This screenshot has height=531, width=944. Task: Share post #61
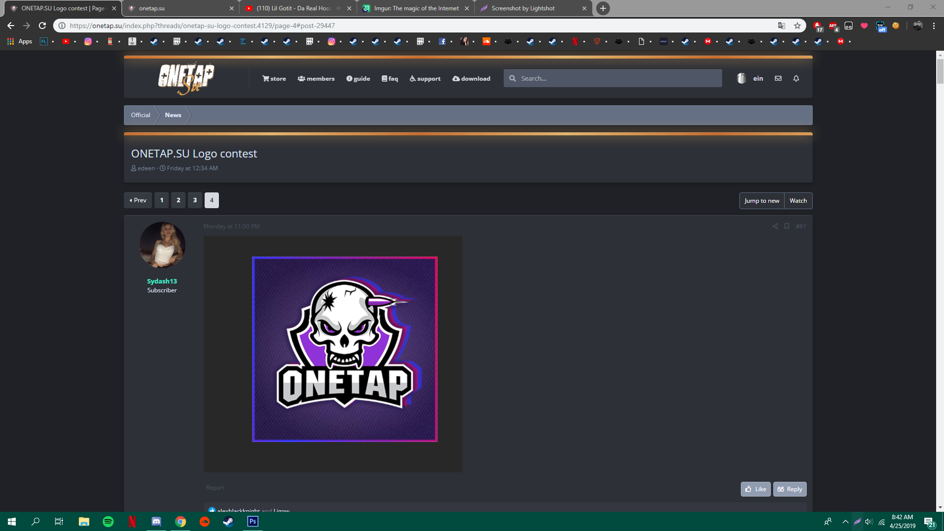tap(775, 226)
